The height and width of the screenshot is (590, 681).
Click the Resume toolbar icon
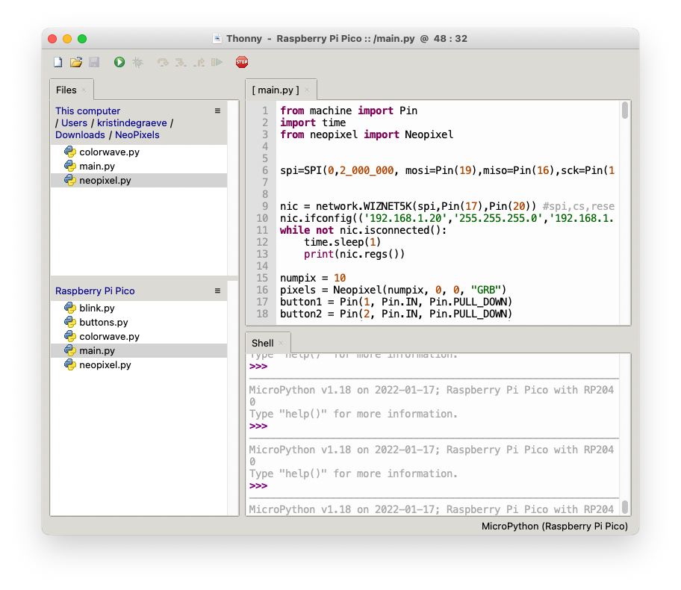click(x=217, y=63)
